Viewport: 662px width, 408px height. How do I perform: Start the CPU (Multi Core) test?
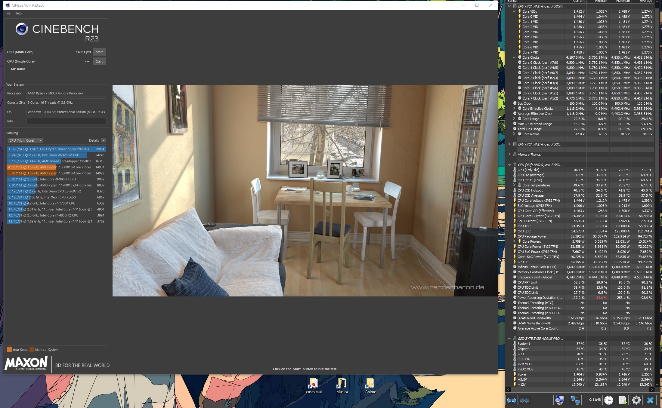tap(99, 52)
